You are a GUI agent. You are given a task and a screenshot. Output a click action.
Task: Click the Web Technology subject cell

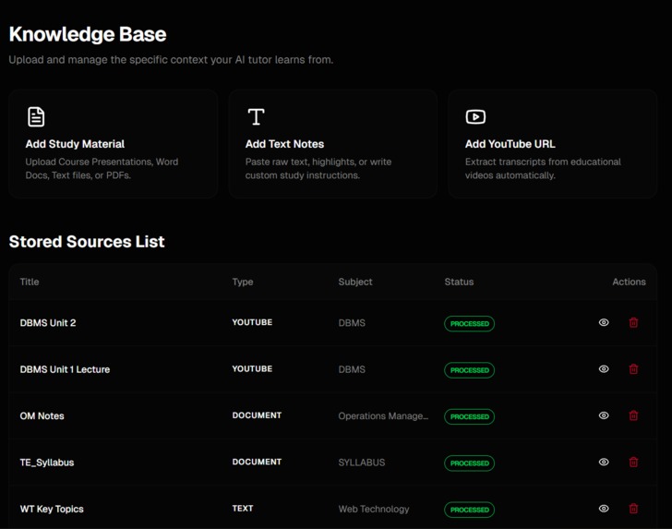[374, 509]
